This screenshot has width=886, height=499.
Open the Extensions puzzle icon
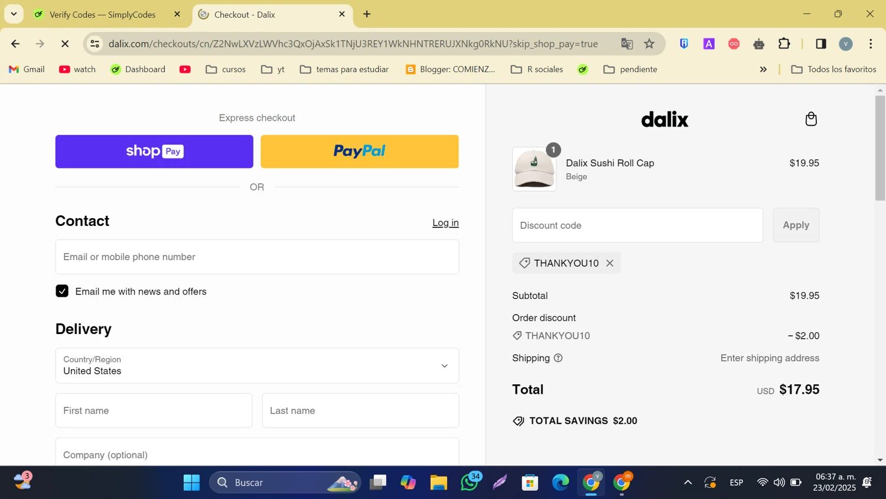point(784,44)
